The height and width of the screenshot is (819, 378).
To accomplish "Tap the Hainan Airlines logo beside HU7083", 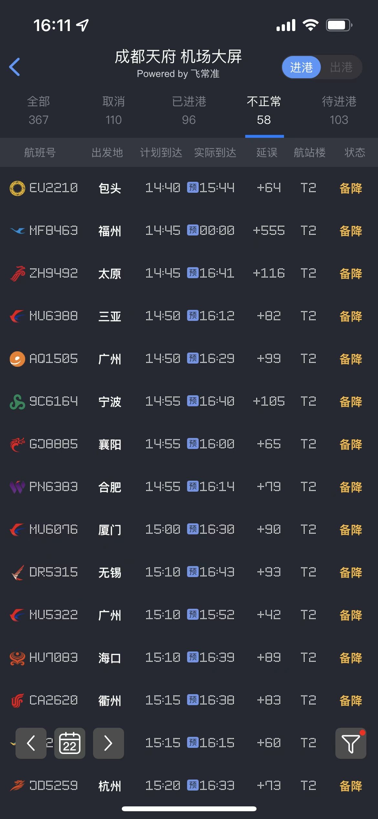I will pos(17,658).
